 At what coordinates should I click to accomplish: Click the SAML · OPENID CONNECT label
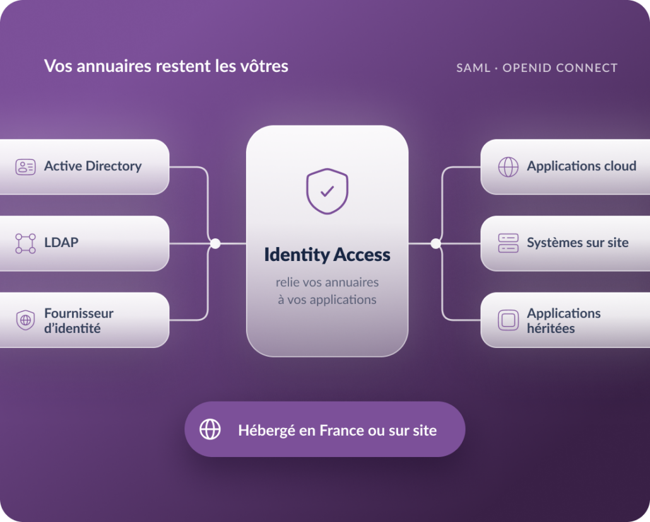click(537, 68)
